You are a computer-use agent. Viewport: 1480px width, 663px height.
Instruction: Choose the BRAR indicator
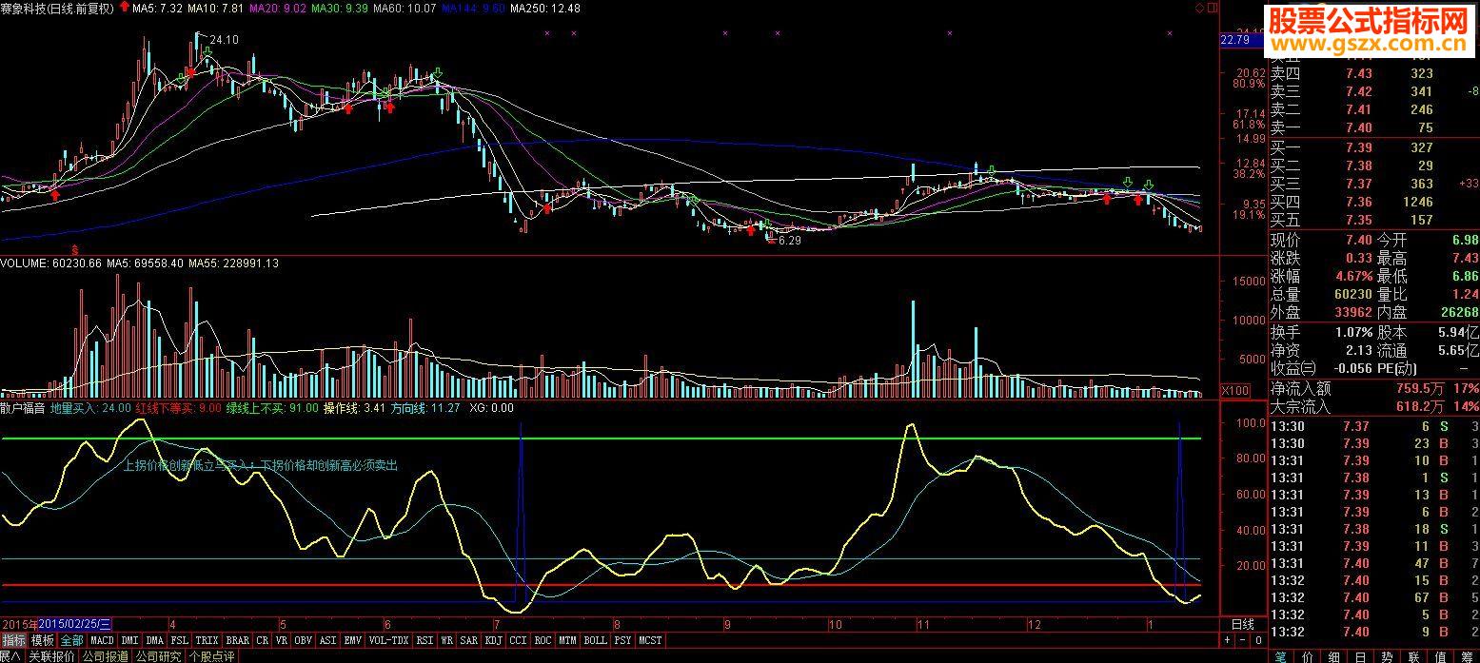[x=237, y=640]
